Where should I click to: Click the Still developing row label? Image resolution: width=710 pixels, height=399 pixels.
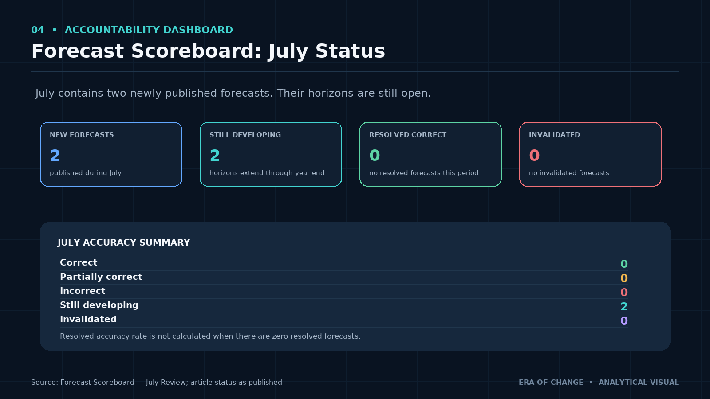click(x=99, y=305)
